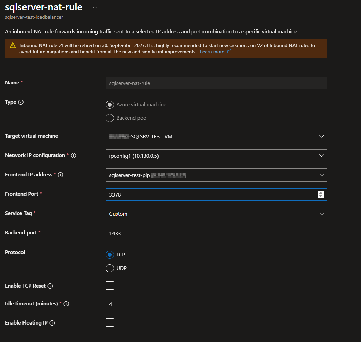Viewport: 361px width, 342px height.
Task: Click the sqlserver-test-loadbalancer subtitle text
Action: click(x=34, y=17)
